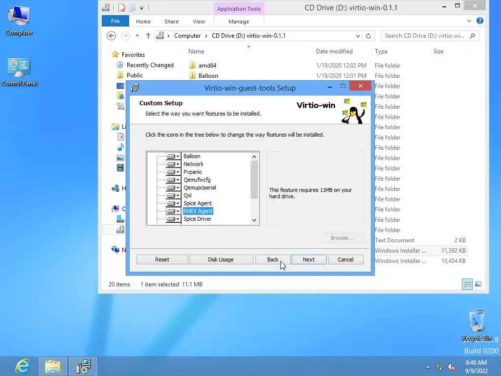This screenshot has width=501, height=376.
Task: Open Recycle Bin on the desktop
Action: click(x=477, y=326)
